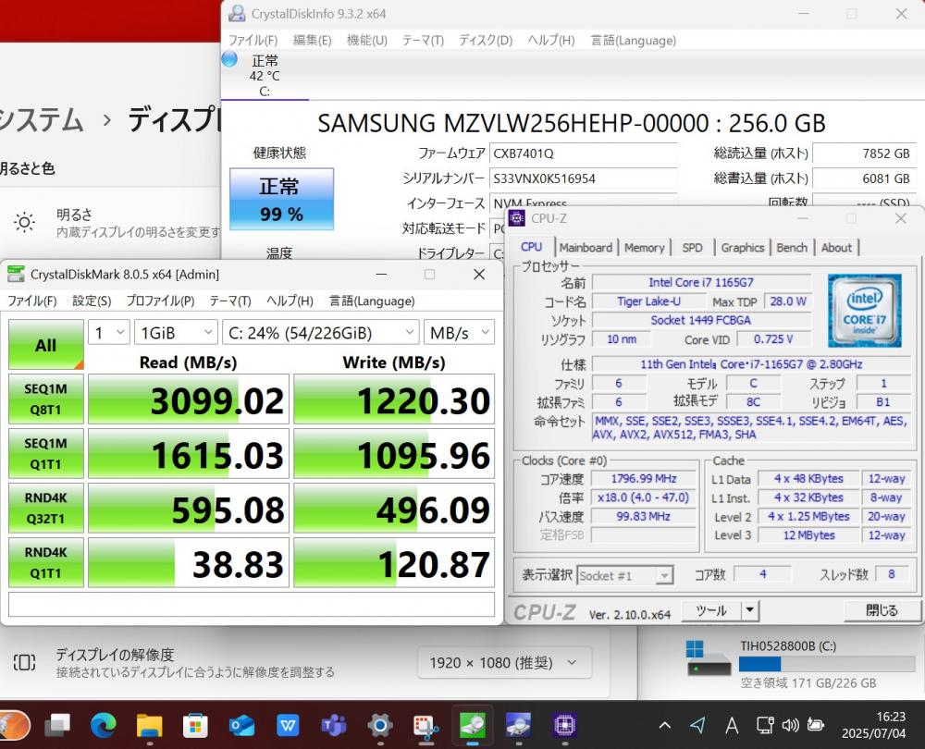Click the ツール button in CPU-Z
The width and height of the screenshot is (925, 749).
[711, 610]
